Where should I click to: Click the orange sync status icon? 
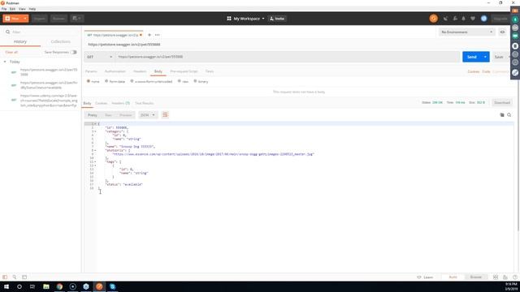[x=433, y=19]
